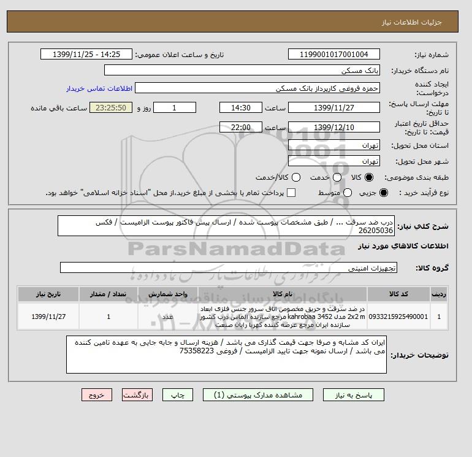Select the کد کالا column header
Viewport: 472px width, 457px height.
pos(398,294)
